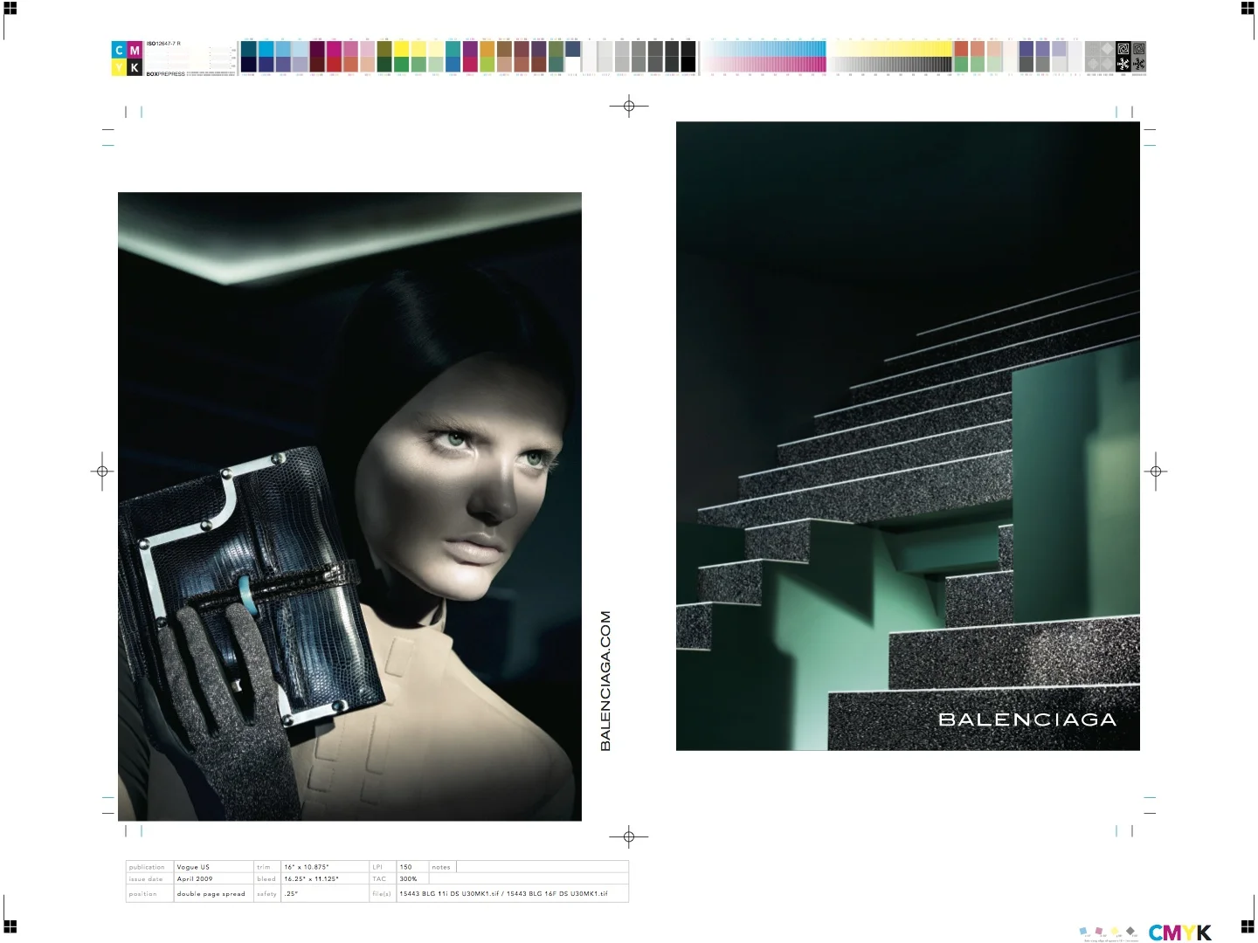Select the 'April 2009' cell

[214, 878]
